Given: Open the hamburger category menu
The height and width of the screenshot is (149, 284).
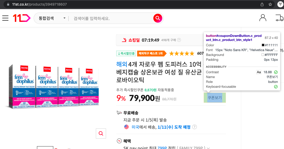Looking at the screenshot, I should (5, 18).
